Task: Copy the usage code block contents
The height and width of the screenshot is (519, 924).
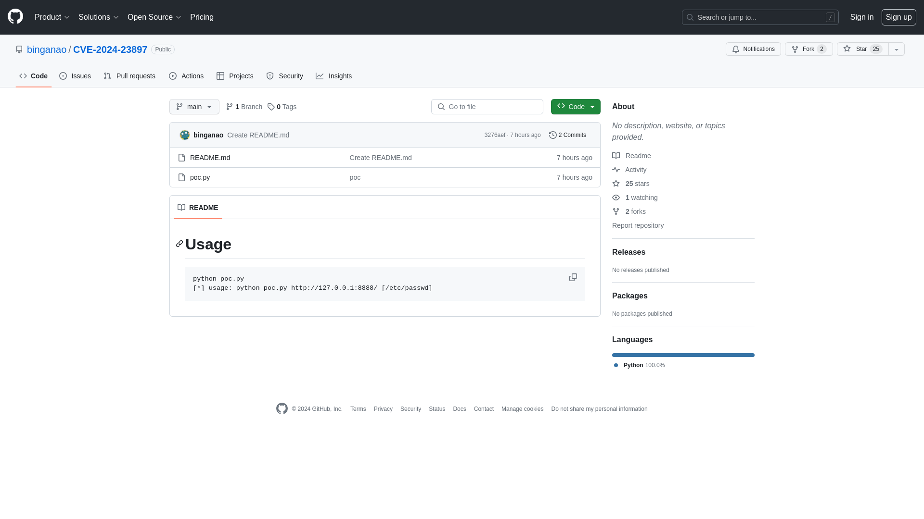Action: click(x=573, y=277)
